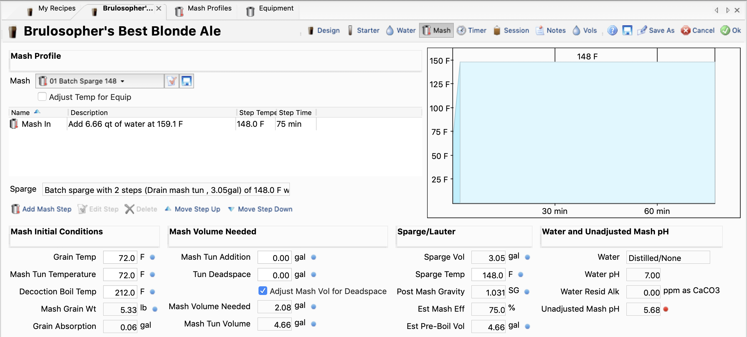Click the Mash Volume Needed field

tap(275, 307)
